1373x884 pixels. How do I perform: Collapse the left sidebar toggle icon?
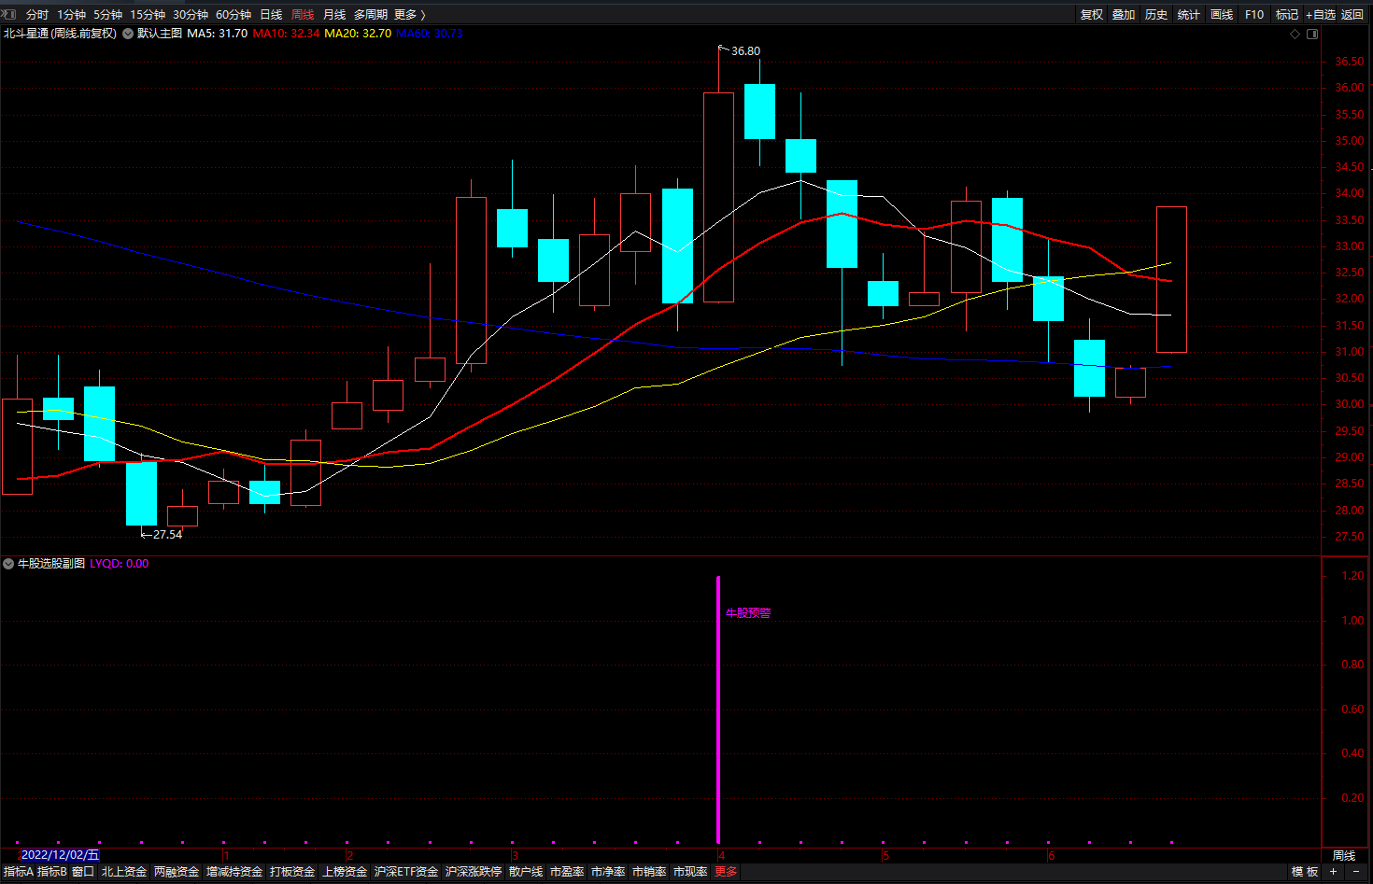click(9, 14)
